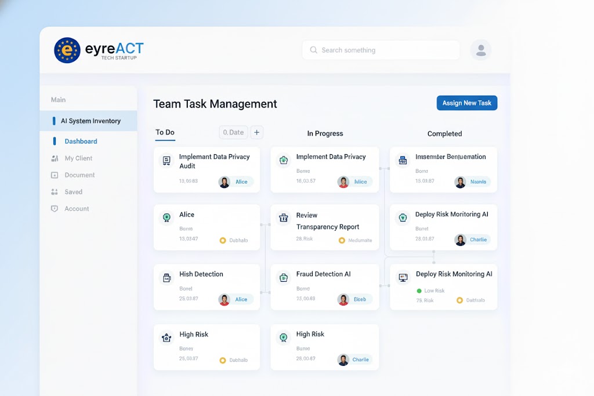Click the Saved icon in the sidebar
Screen dimensions: 594x396
(53, 191)
